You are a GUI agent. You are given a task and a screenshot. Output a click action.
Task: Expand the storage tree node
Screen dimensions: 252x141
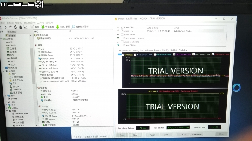[x=6, y=102]
